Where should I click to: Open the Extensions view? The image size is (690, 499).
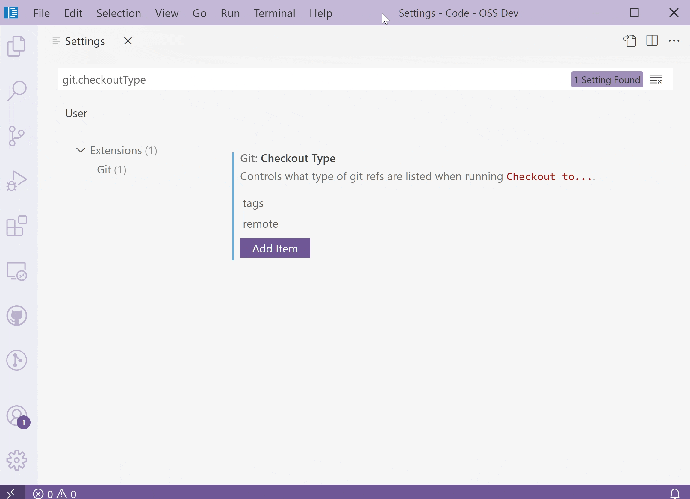tap(17, 226)
